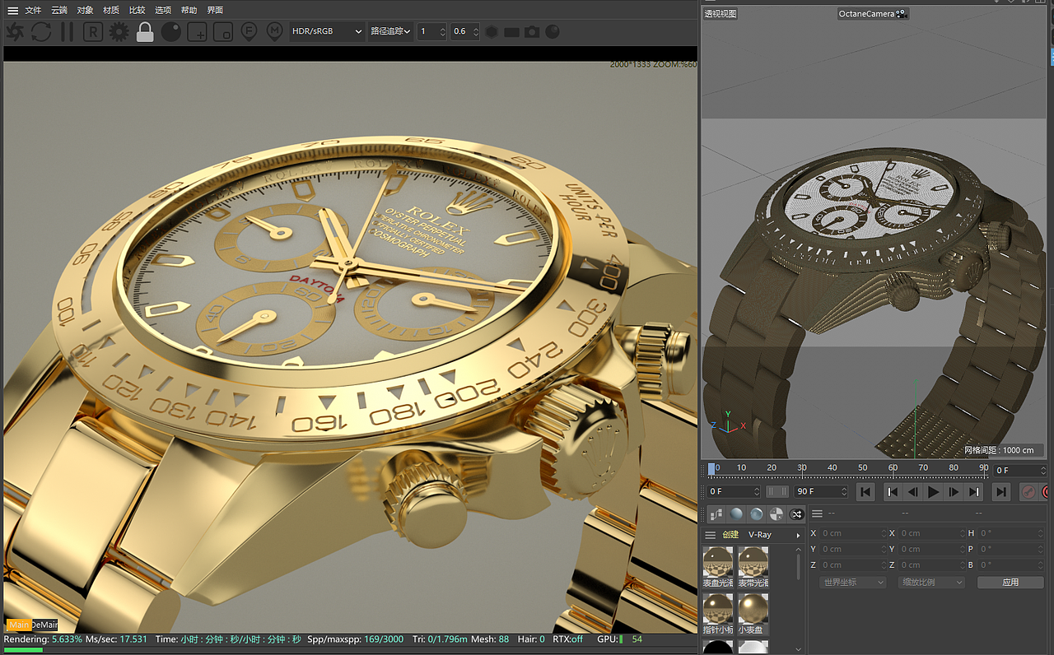This screenshot has height=655, width=1054.
Task: Click the rectangle icon after the hexagon
Action: pos(511,32)
